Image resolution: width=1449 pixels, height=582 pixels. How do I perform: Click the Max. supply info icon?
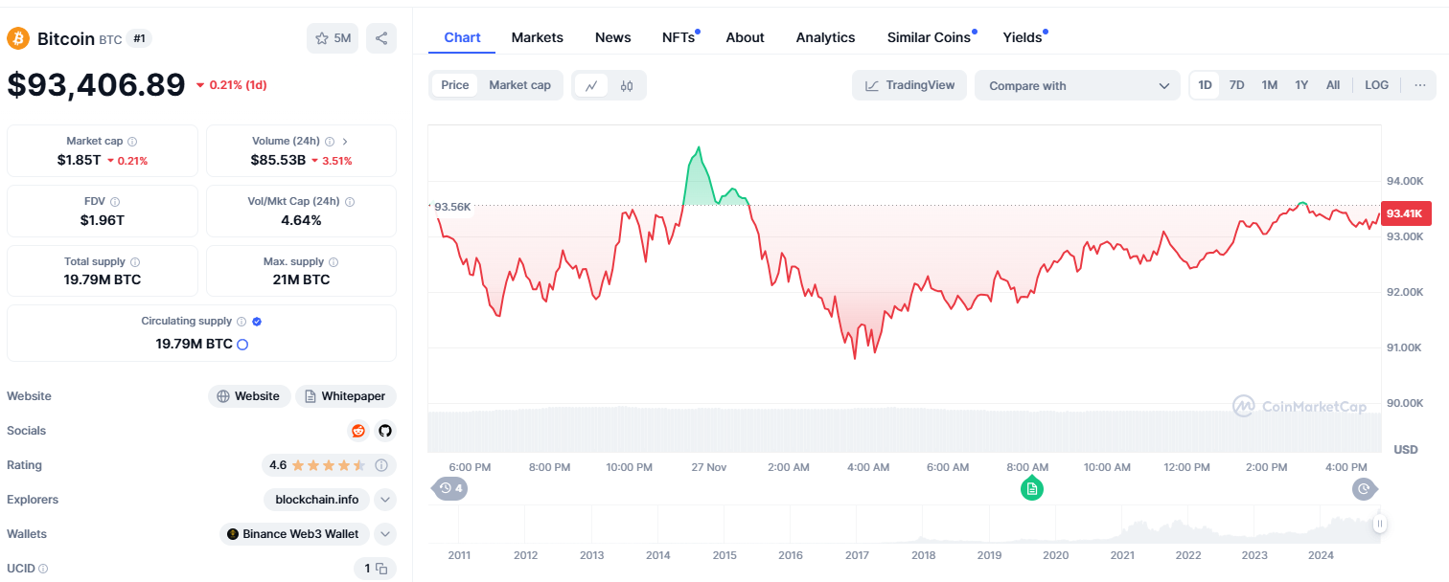coord(333,262)
